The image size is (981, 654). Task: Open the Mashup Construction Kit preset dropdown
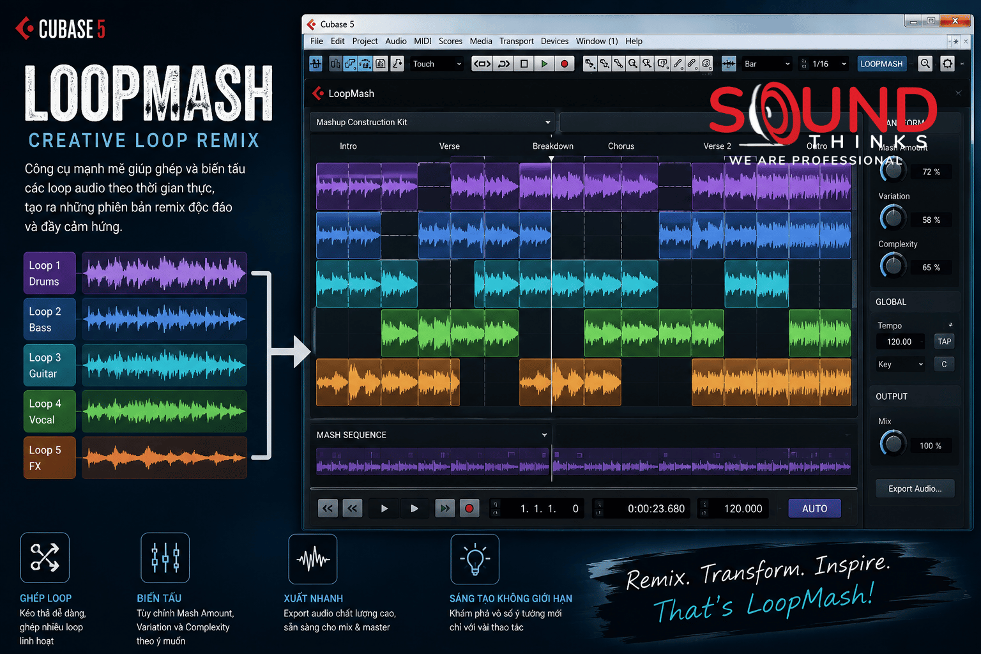(x=433, y=122)
